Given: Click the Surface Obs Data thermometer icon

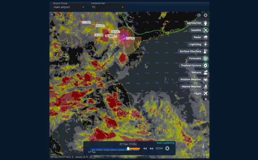Looking at the screenshot, I should pos(206,51).
